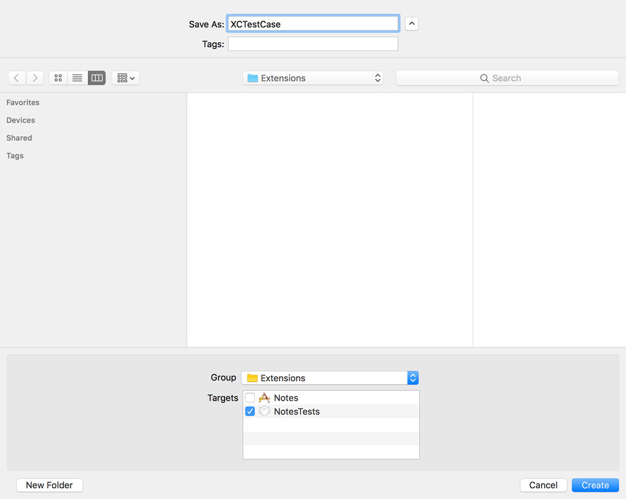Collapse the dialog with the chevron button
626x499 pixels.
[x=411, y=23]
